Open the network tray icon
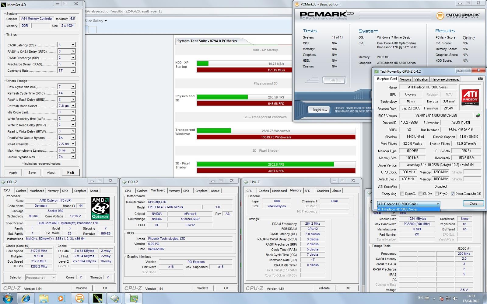 click(x=448, y=299)
